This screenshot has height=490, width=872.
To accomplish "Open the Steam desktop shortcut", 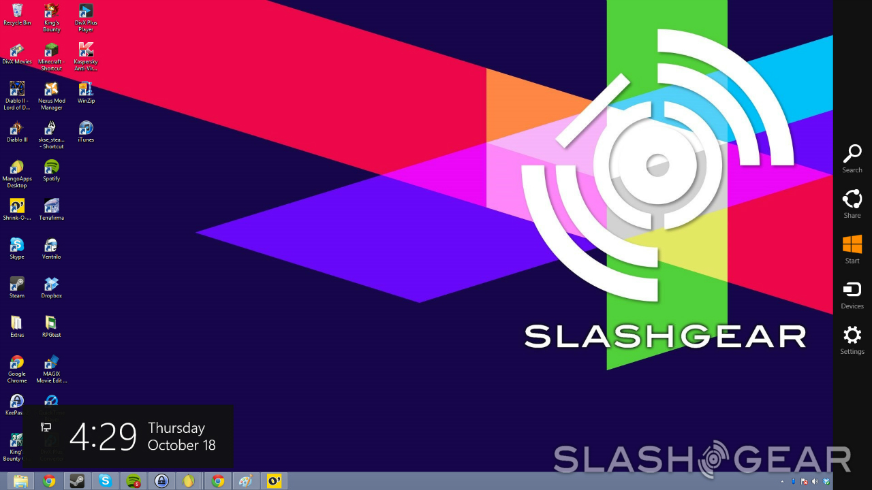I will tap(17, 287).
